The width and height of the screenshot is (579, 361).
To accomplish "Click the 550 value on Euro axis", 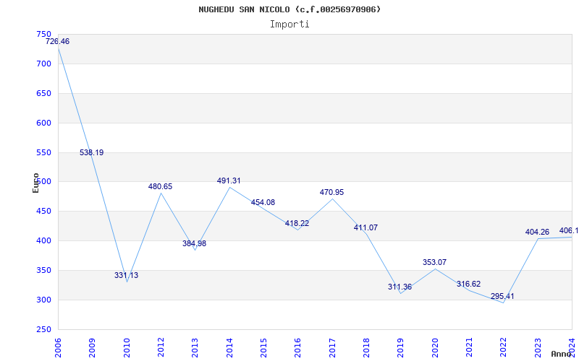I will tap(44, 152).
